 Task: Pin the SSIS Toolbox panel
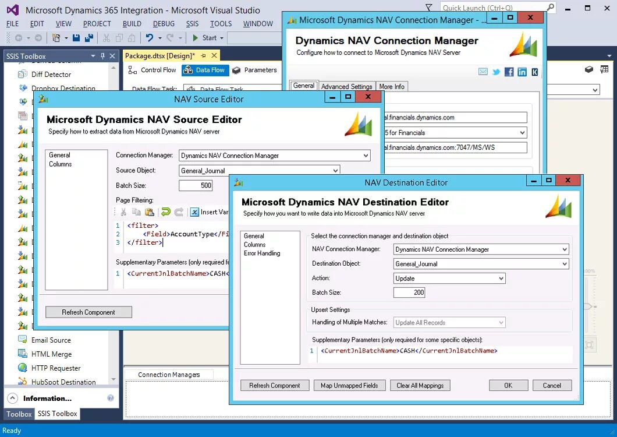point(102,56)
